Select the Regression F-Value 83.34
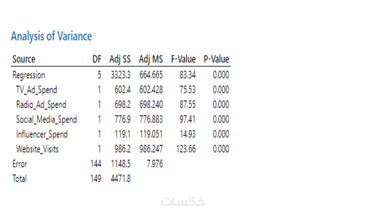 point(187,75)
